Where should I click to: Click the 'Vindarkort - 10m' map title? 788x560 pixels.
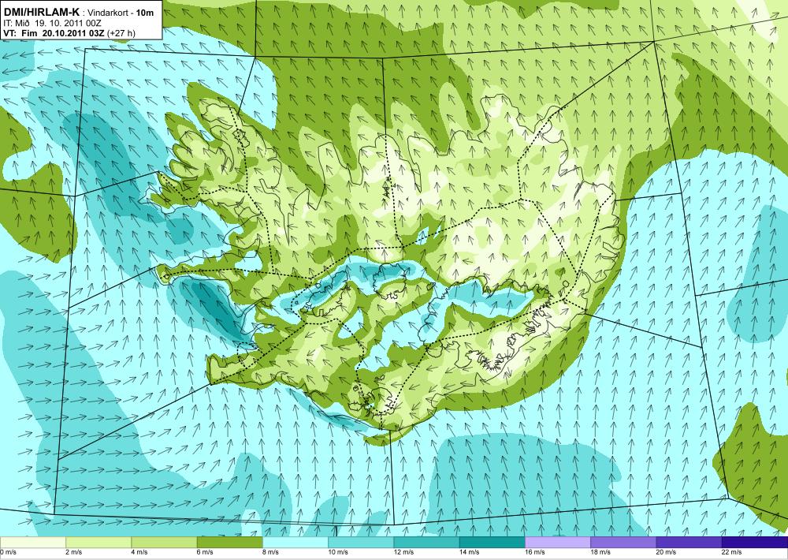(121, 13)
